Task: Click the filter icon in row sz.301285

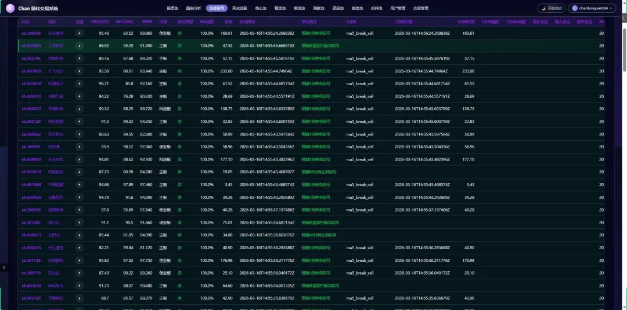Action: tap(79, 223)
